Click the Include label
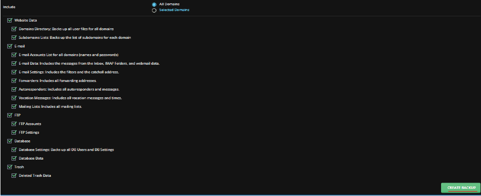 tap(9, 7)
